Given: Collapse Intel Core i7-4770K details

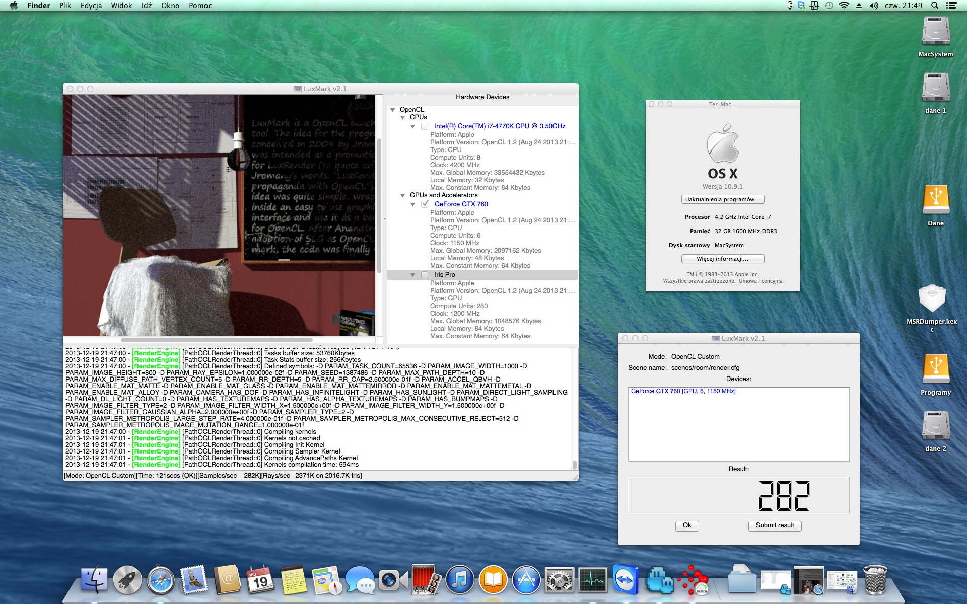Looking at the screenshot, I should coord(412,126).
